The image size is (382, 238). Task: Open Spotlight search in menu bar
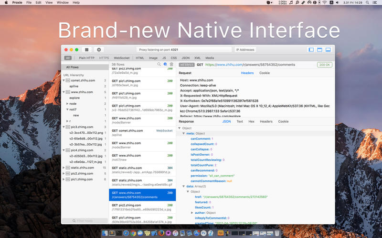[x=367, y=2]
